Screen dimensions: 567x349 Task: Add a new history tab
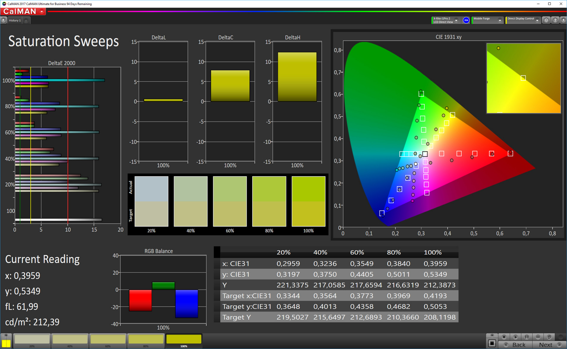point(26,20)
